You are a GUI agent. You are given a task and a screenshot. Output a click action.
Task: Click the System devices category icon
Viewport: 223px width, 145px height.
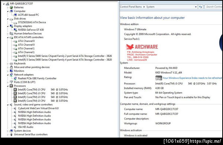pos(12,131)
